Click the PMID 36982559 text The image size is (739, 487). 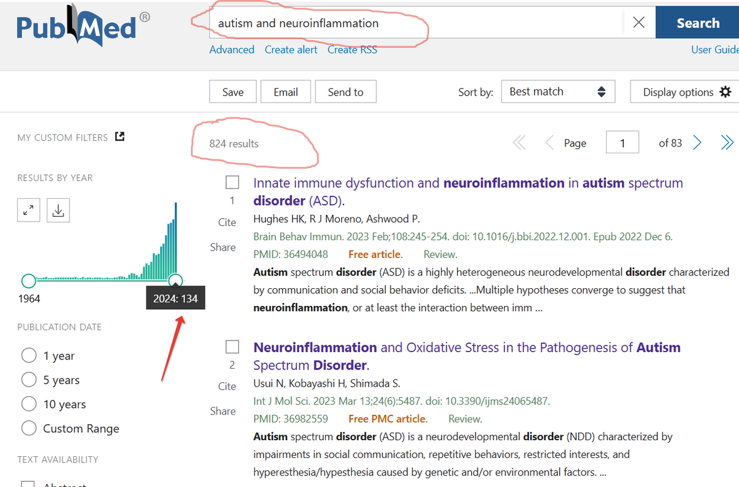tap(290, 419)
